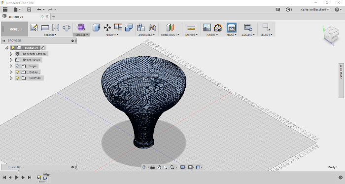Select the Move tool

point(107,28)
